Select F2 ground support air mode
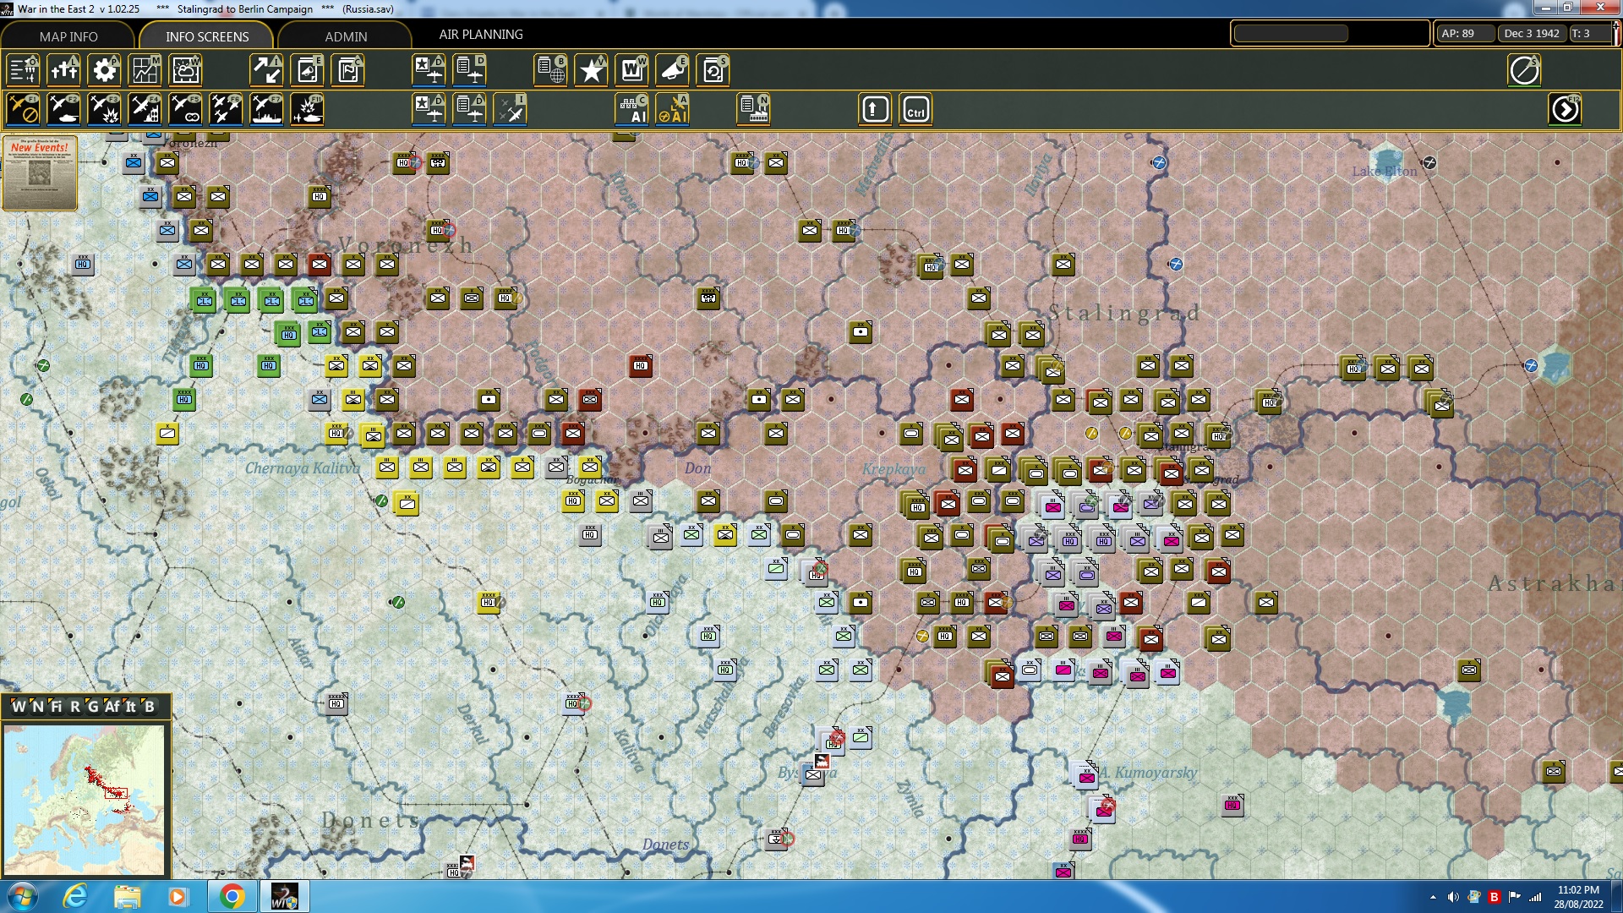The height and width of the screenshot is (913, 1623). point(63,110)
